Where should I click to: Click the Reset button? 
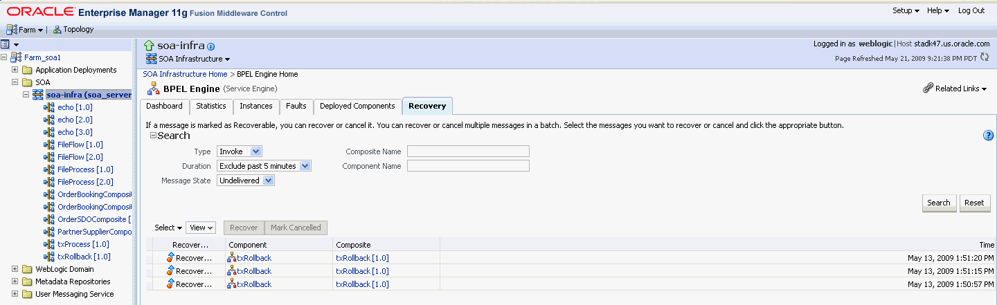click(x=975, y=203)
